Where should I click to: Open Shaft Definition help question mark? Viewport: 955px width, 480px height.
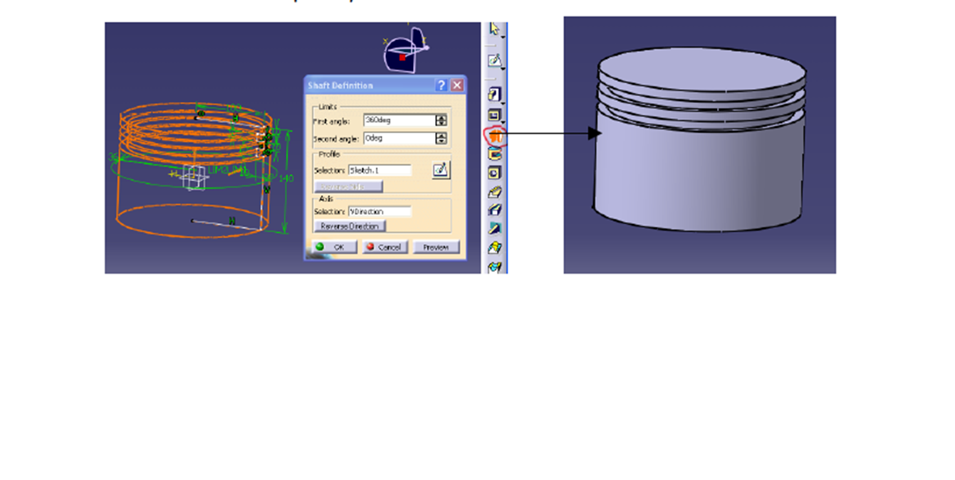pyautogui.click(x=442, y=85)
